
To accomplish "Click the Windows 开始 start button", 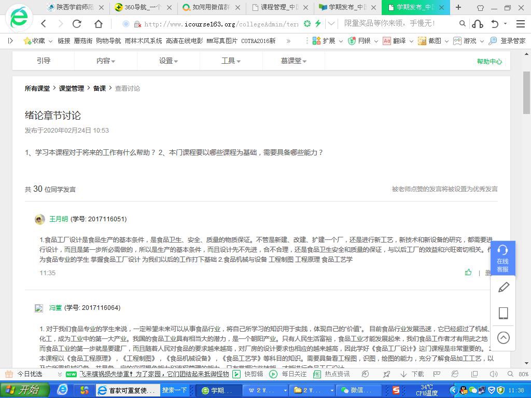I will (x=24, y=390).
